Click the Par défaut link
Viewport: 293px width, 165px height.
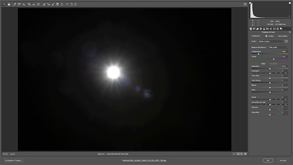[x=273, y=64]
